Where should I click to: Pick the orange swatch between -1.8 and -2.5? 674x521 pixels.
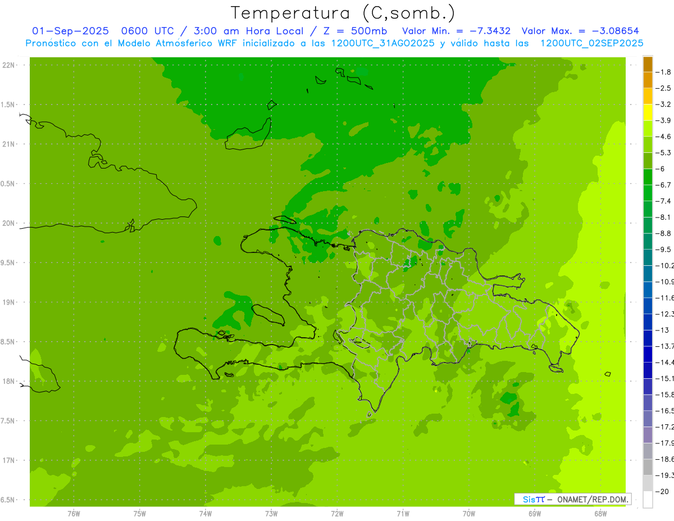coord(648,80)
